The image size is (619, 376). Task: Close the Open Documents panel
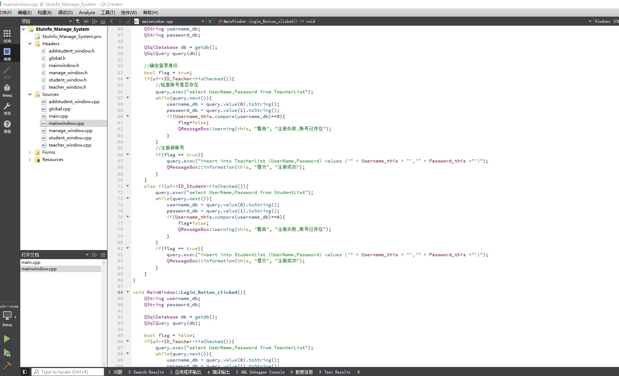click(x=103, y=255)
